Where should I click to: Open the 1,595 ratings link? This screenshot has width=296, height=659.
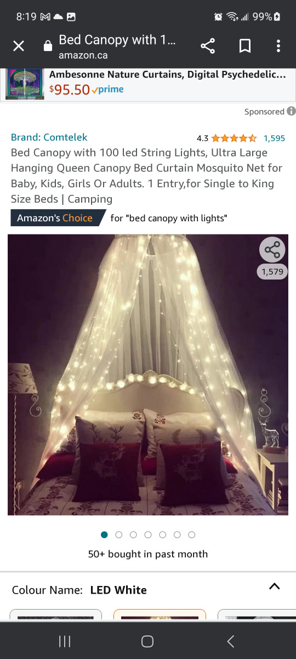click(274, 138)
